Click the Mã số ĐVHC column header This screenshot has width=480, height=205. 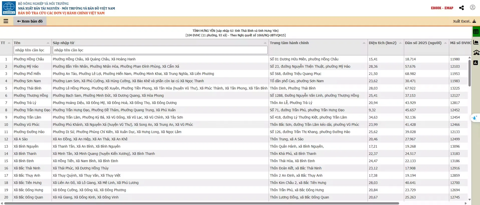coord(461,43)
